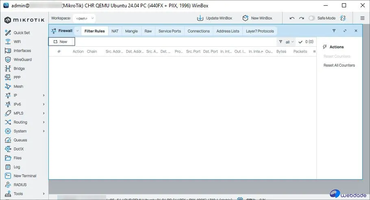Switch to the Address Lists tab
370x200 pixels.
tap(228, 31)
